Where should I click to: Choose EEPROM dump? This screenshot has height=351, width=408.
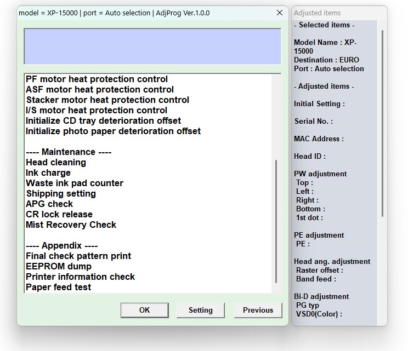pos(59,266)
